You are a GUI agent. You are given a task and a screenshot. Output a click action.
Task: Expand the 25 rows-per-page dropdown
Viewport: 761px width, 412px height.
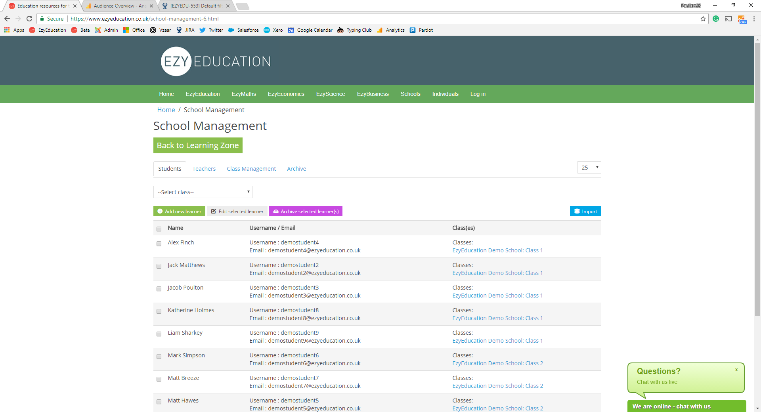589,168
